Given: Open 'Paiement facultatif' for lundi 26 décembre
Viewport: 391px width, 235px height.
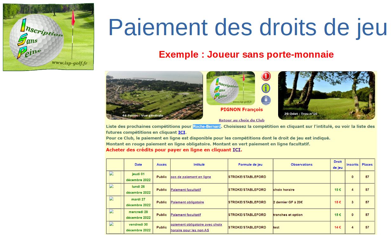Looking at the screenshot, I should click(186, 190).
